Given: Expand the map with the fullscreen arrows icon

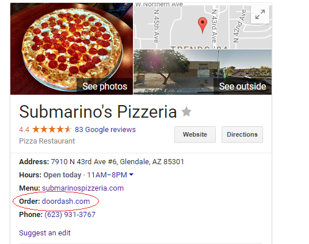Looking at the screenshot, I should tap(260, 14).
